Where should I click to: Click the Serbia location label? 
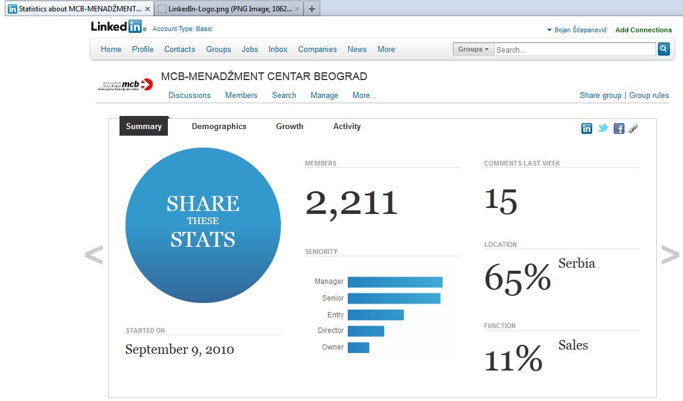(577, 264)
